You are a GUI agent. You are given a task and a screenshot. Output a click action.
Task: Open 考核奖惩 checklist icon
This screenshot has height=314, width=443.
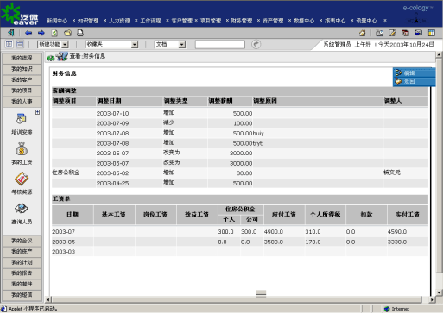(22, 179)
